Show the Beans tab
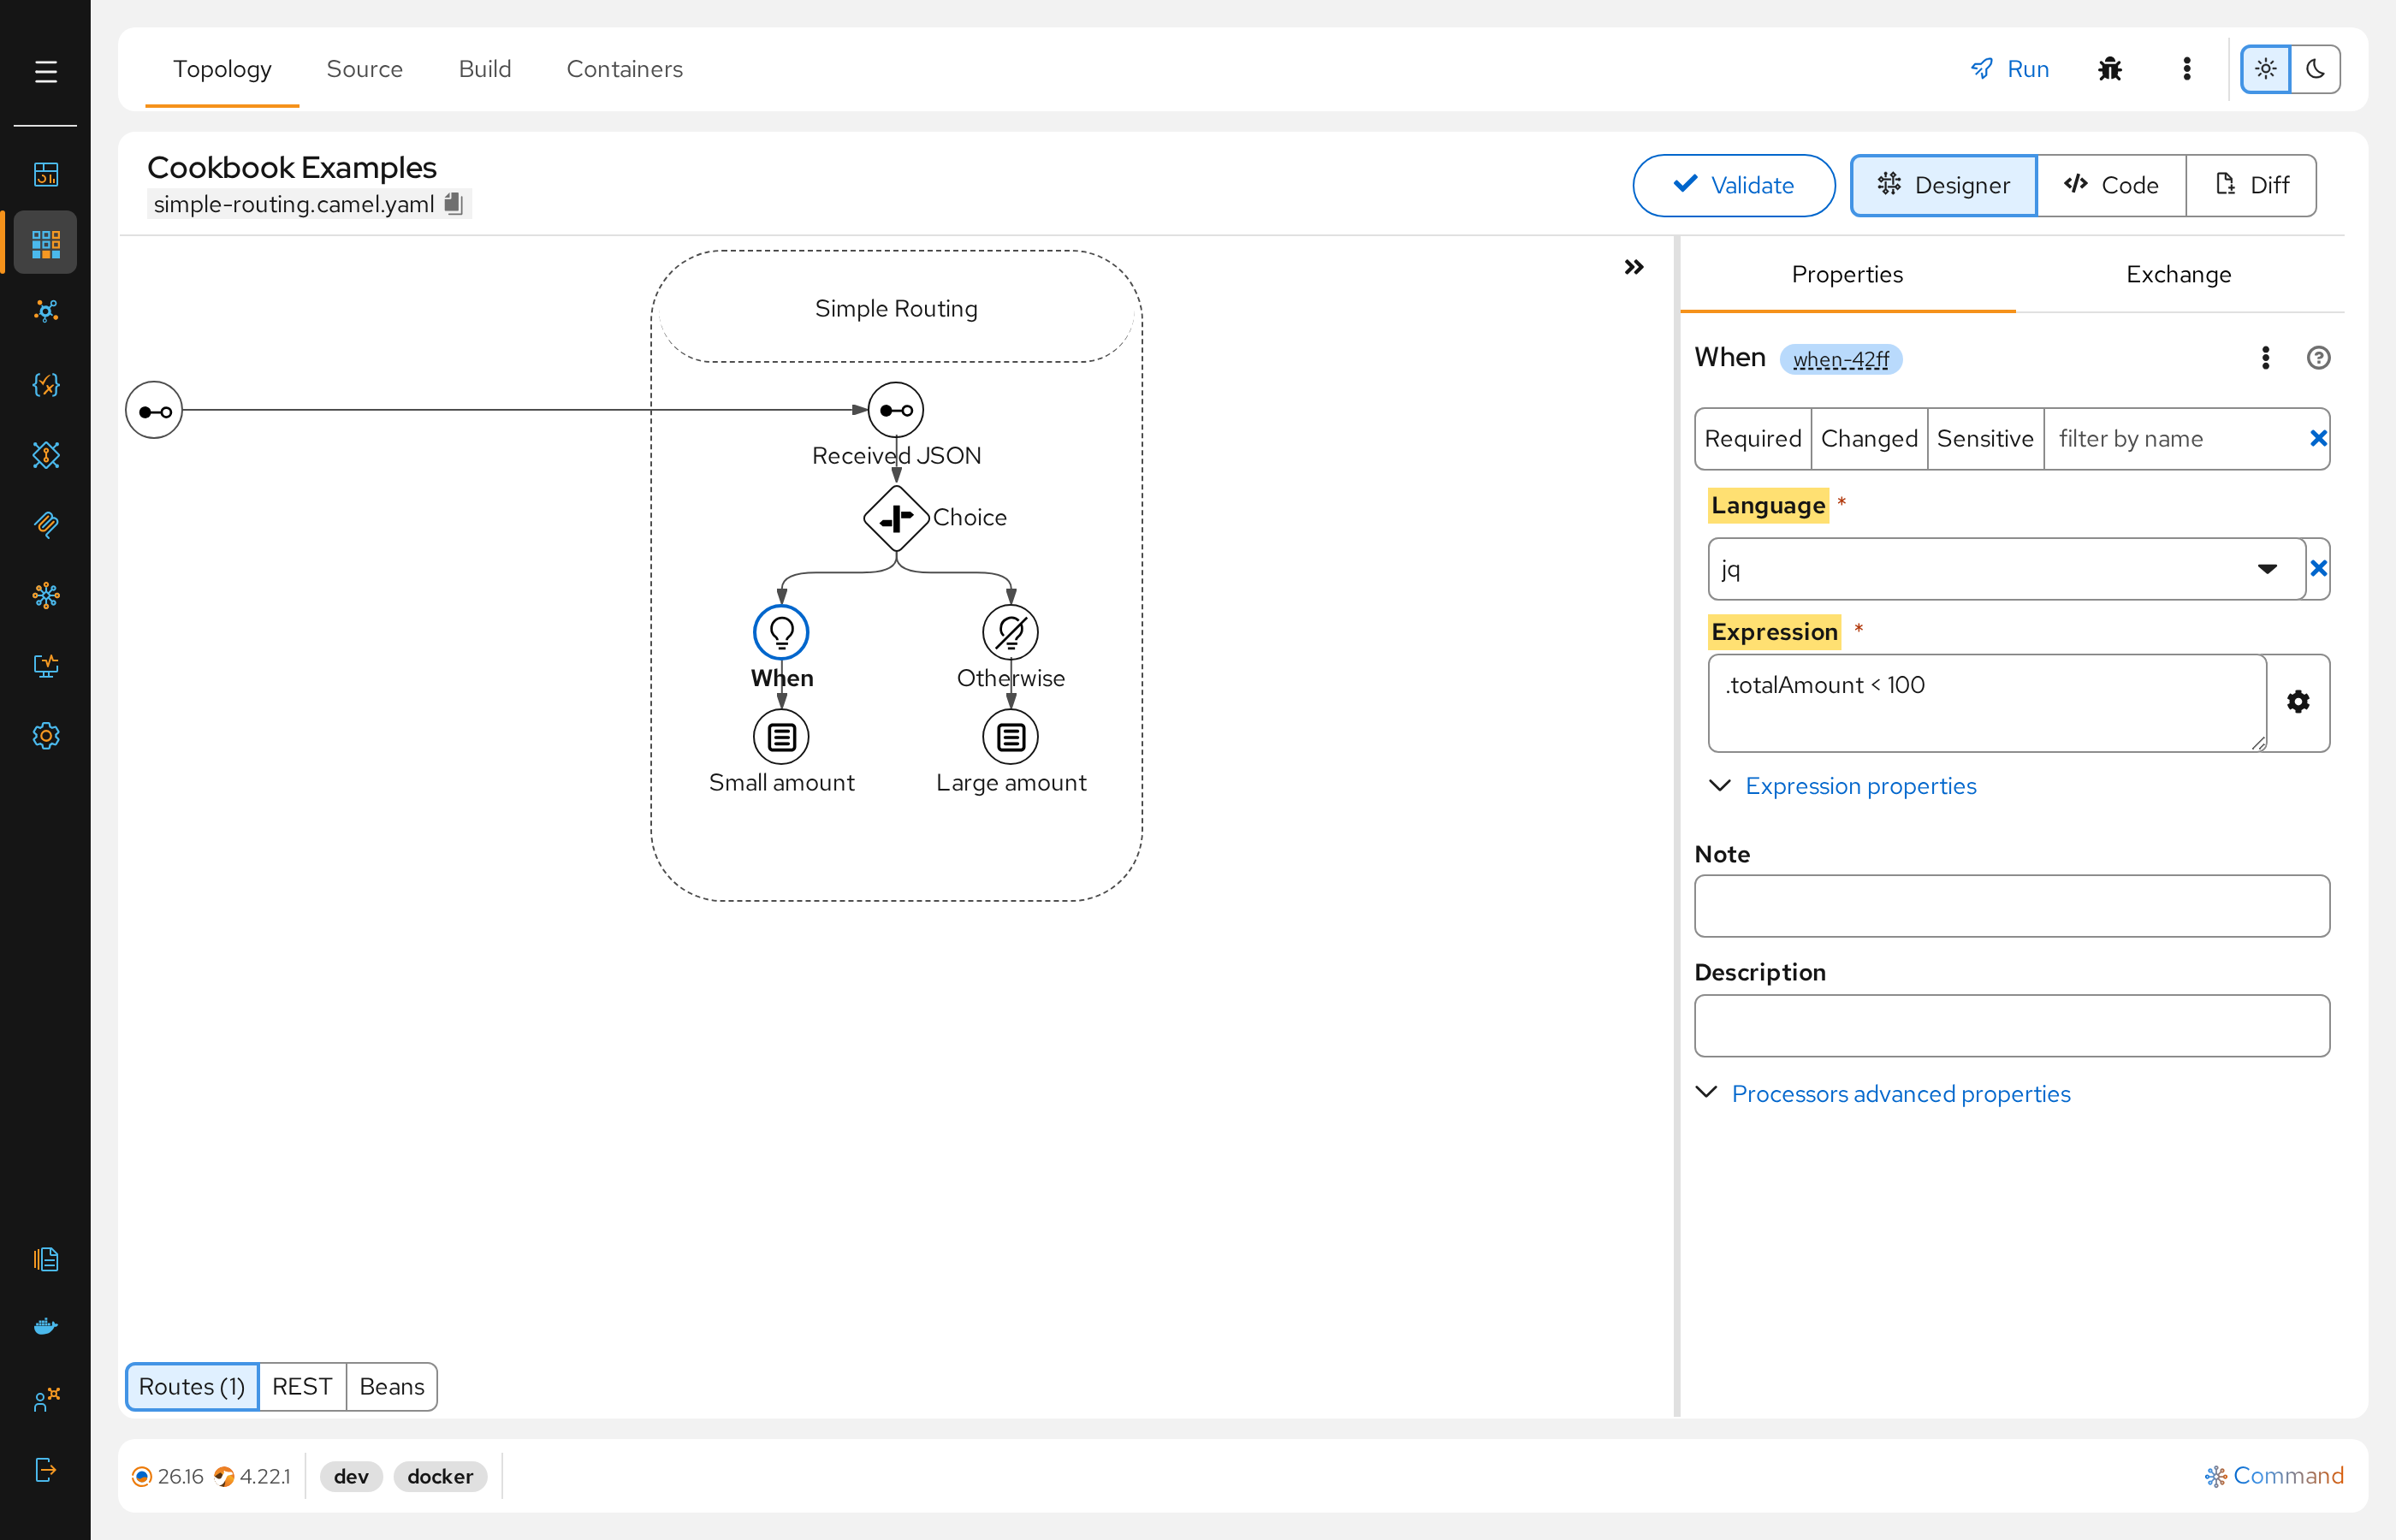The image size is (2396, 1540). coord(391,1386)
